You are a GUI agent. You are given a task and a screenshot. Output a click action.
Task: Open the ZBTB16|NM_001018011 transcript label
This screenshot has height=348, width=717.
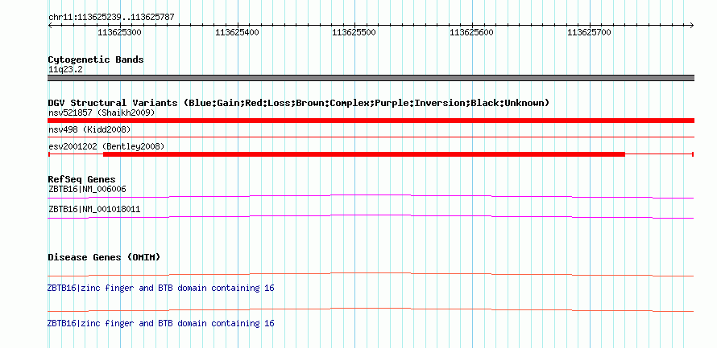(93, 209)
